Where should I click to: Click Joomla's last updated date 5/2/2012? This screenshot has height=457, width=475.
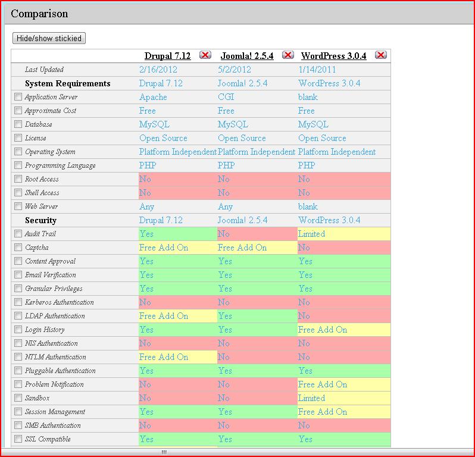(235, 70)
